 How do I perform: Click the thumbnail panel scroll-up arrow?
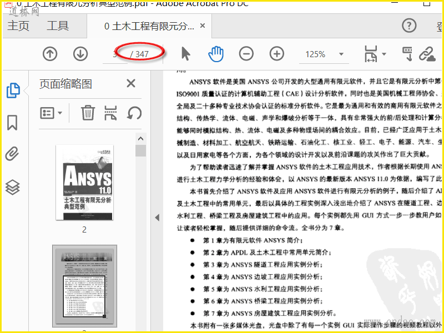click(140, 139)
